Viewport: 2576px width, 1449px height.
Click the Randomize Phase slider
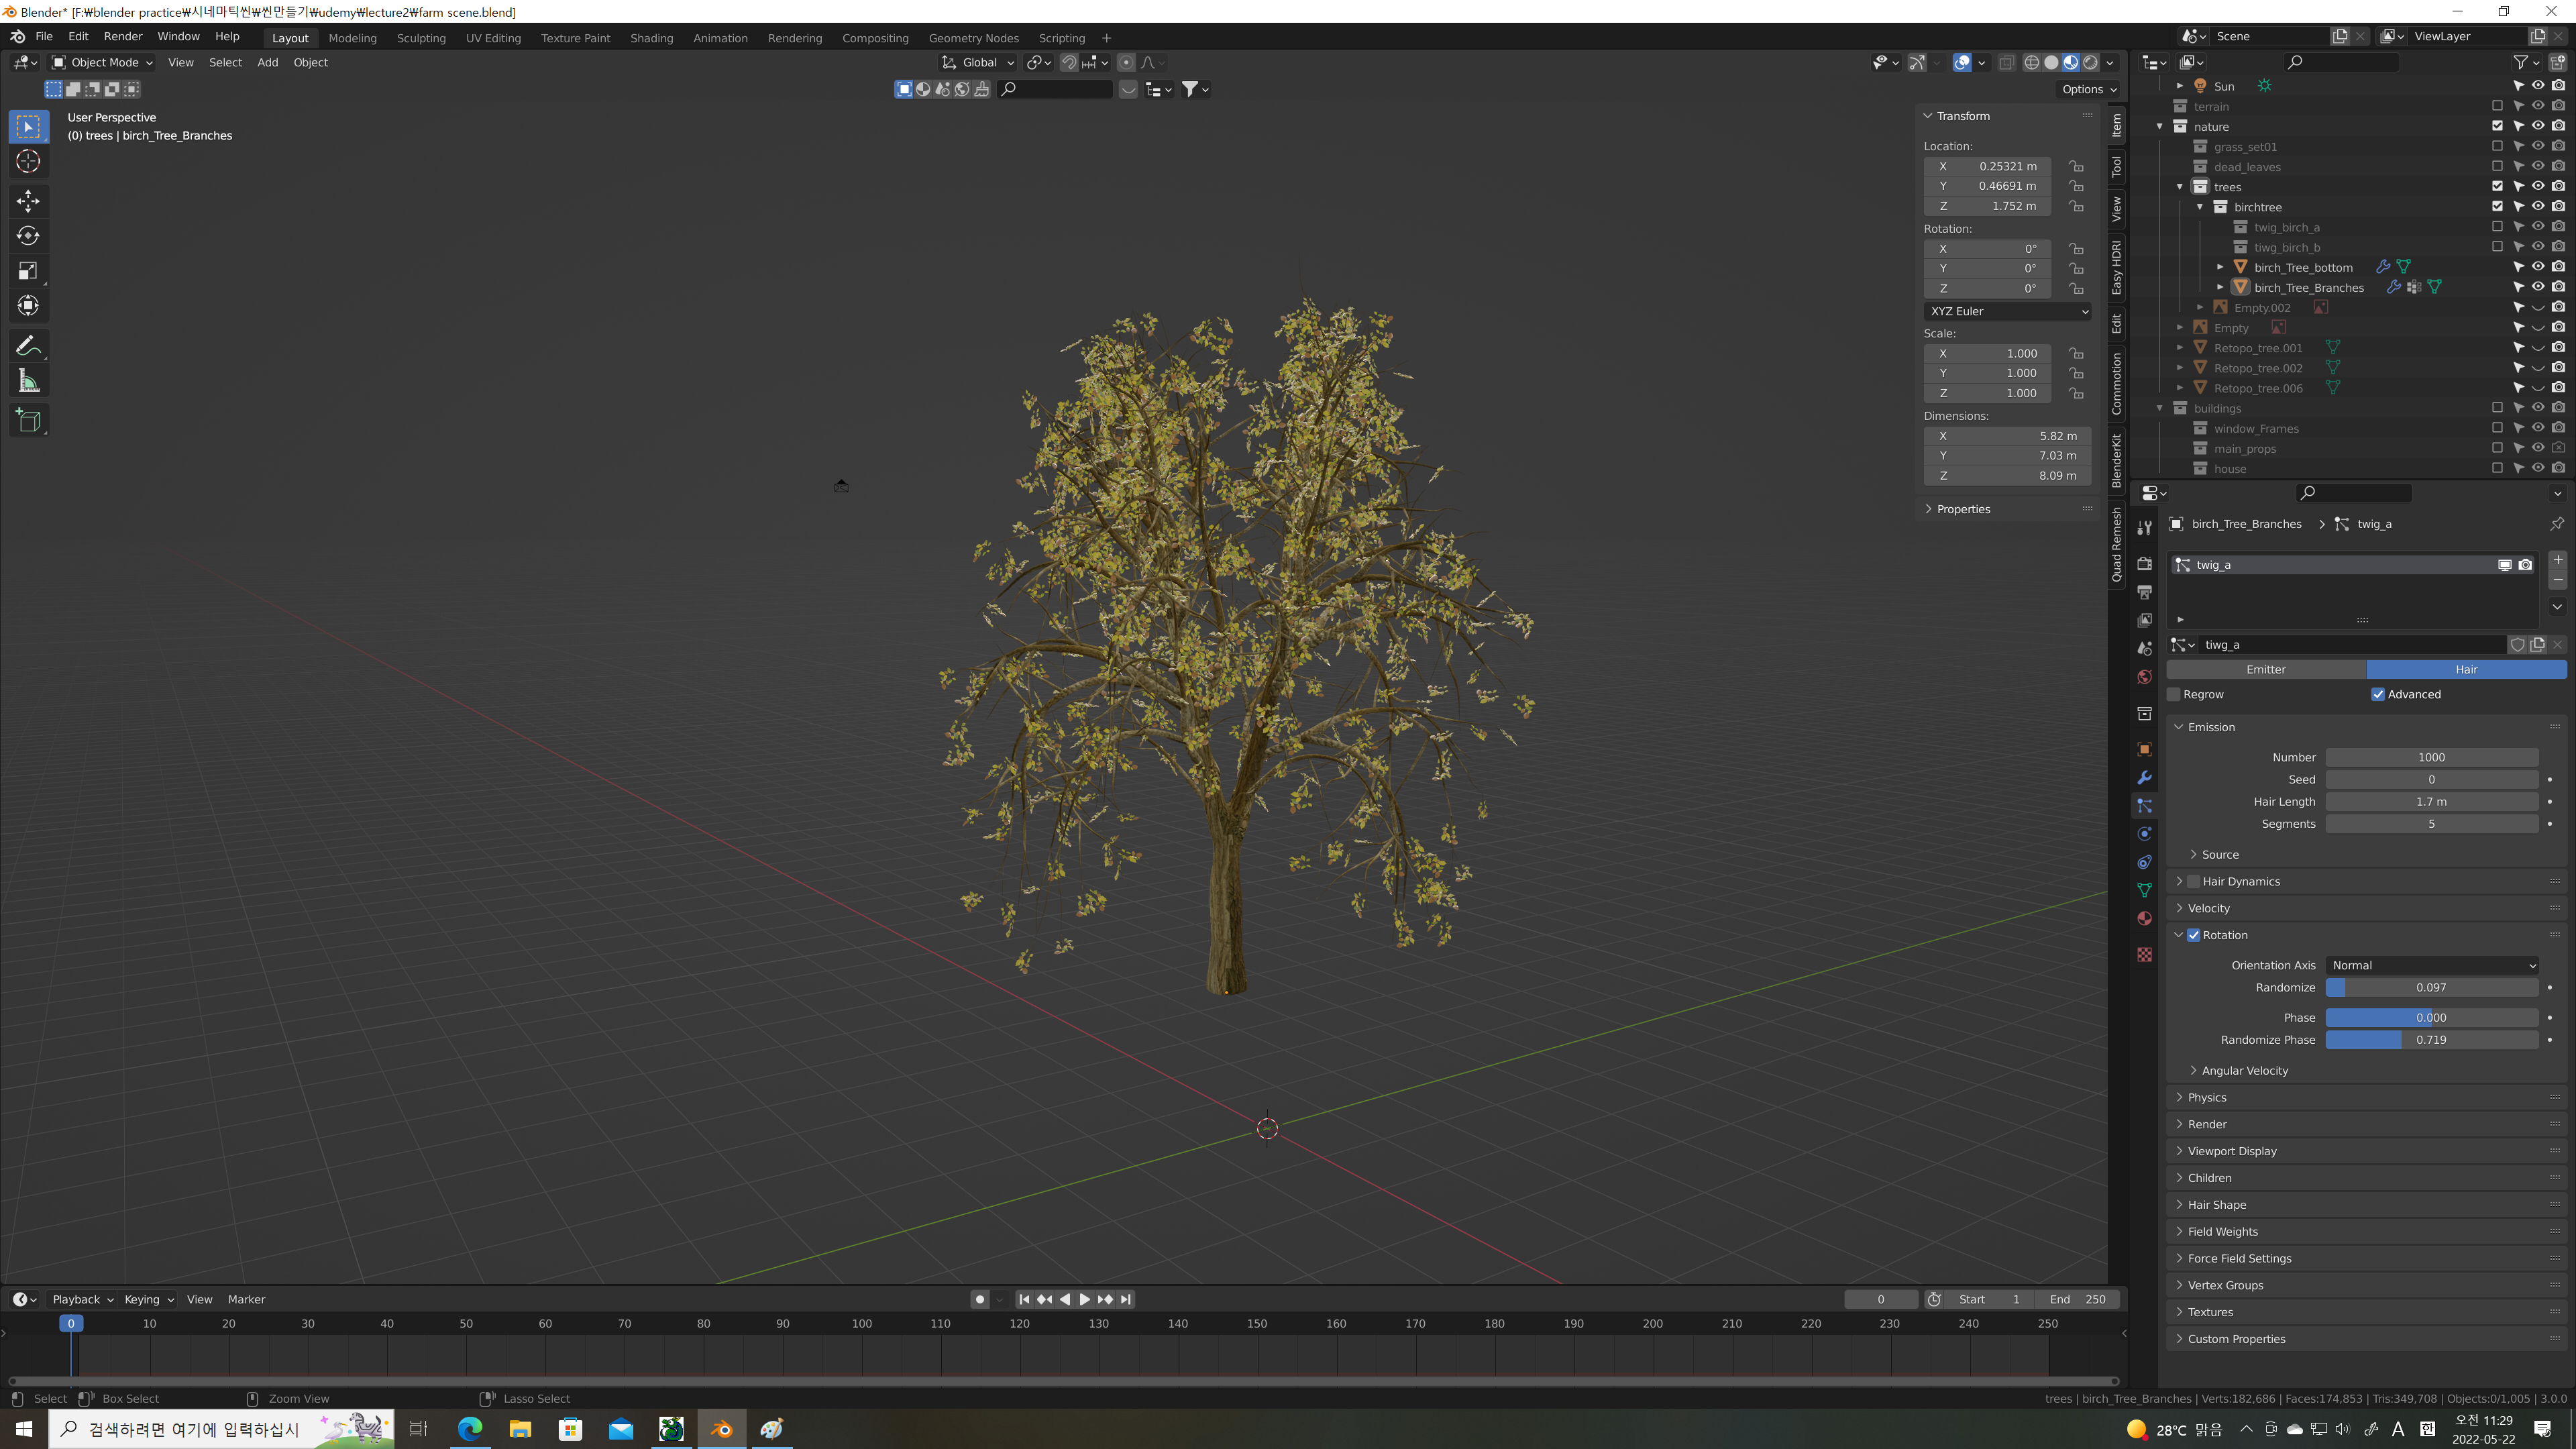(2431, 1040)
